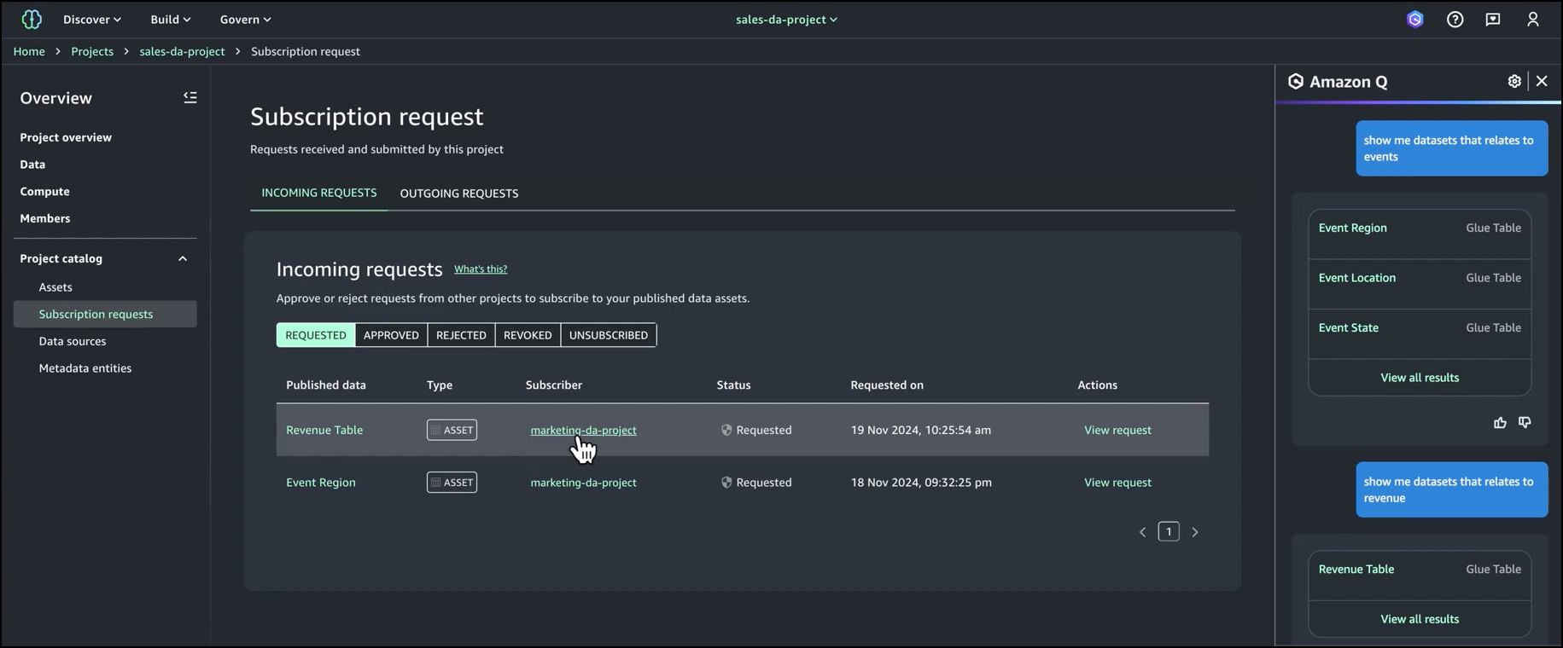Open marketing-da-project subscriber for Event Region
The height and width of the screenshot is (648, 1563).
(x=583, y=483)
